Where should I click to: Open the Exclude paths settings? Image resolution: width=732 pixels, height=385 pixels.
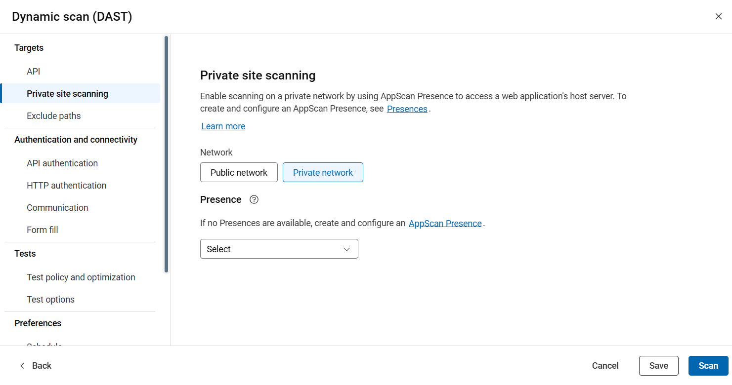click(54, 115)
